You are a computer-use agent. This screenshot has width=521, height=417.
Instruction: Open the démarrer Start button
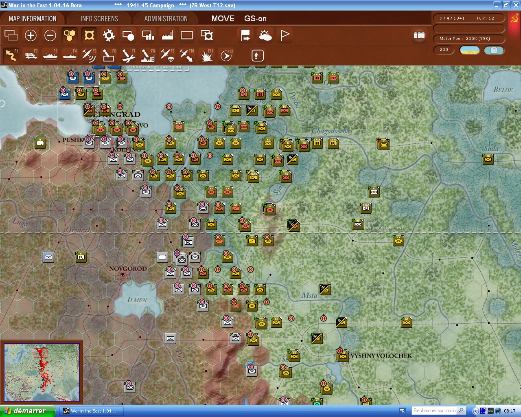tap(28, 411)
